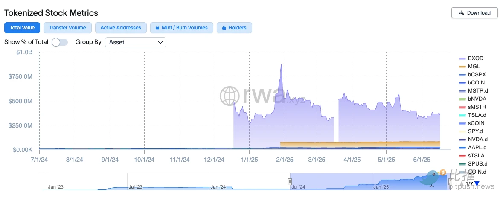Image resolution: width=503 pixels, height=198 pixels.
Task: Toggle AAPL.d legend entry
Action: (473, 148)
